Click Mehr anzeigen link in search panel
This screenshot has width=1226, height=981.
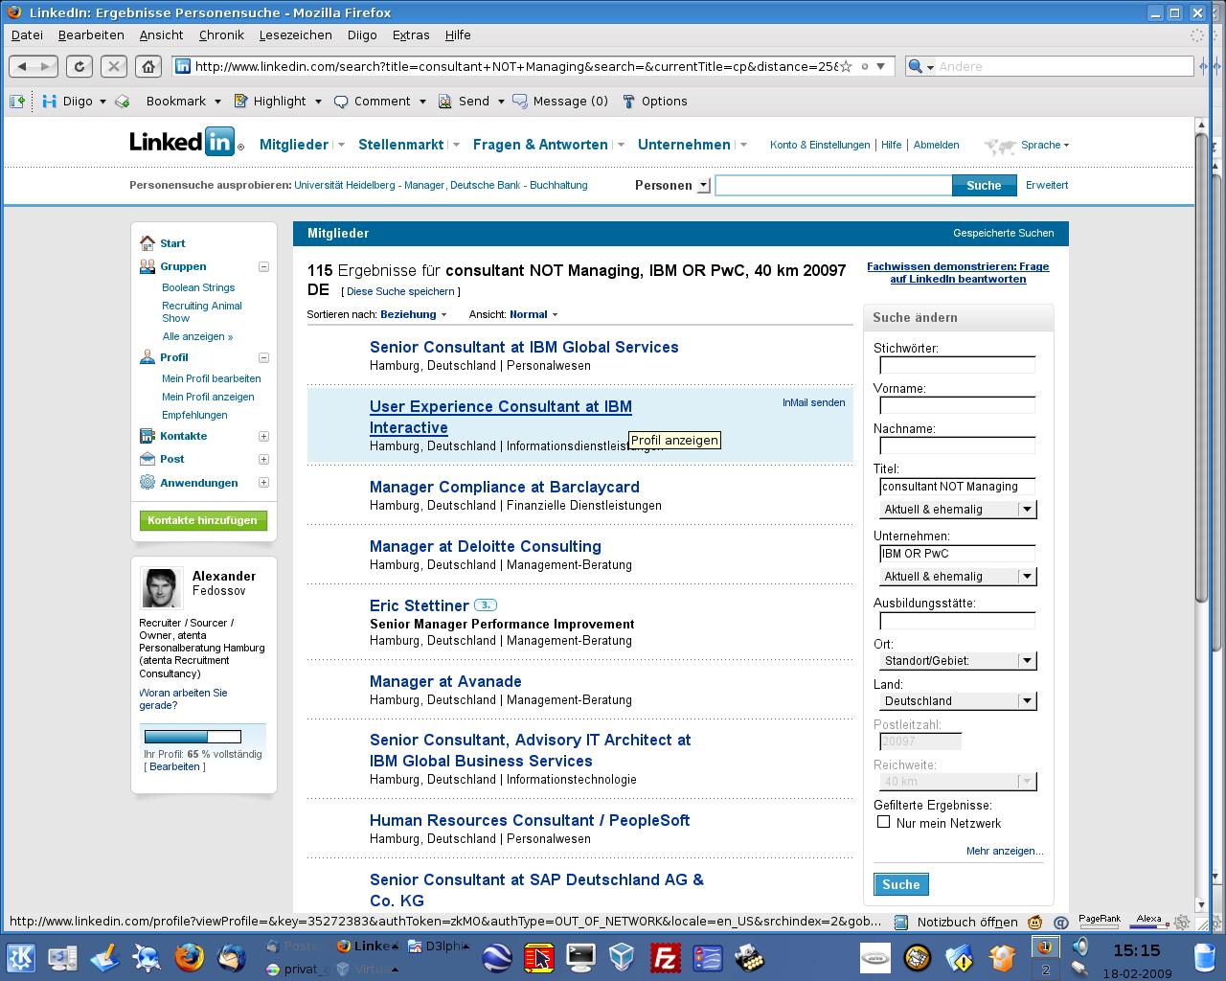(1005, 851)
